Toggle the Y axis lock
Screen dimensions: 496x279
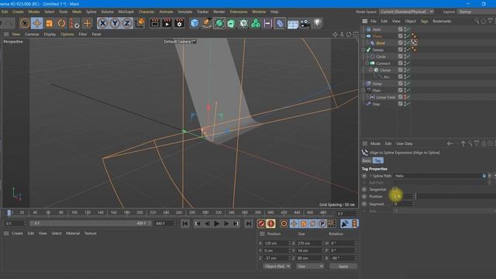click(115, 23)
